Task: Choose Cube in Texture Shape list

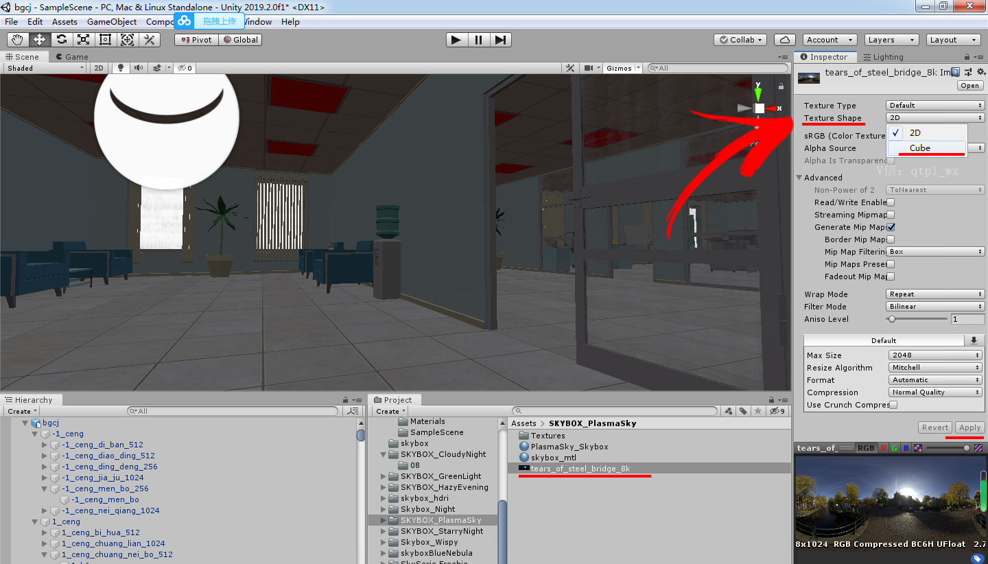Action: click(x=927, y=148)
